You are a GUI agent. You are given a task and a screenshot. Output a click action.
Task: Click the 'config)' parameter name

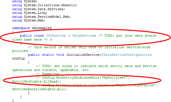coord(19,59)
